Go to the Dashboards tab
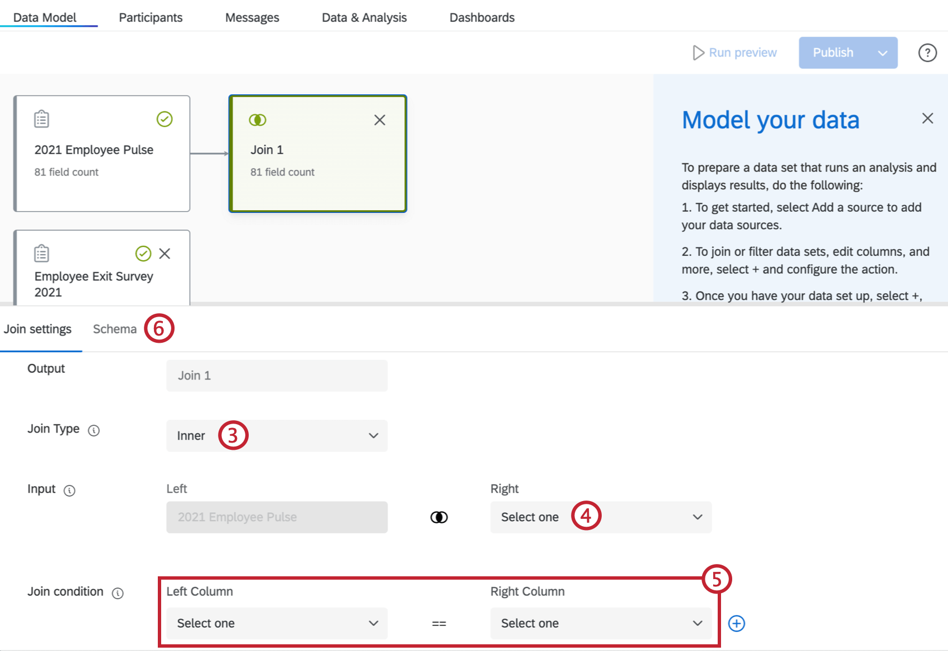Image resolution: width=948 pixels, height=651 pixels. point(482,17)
